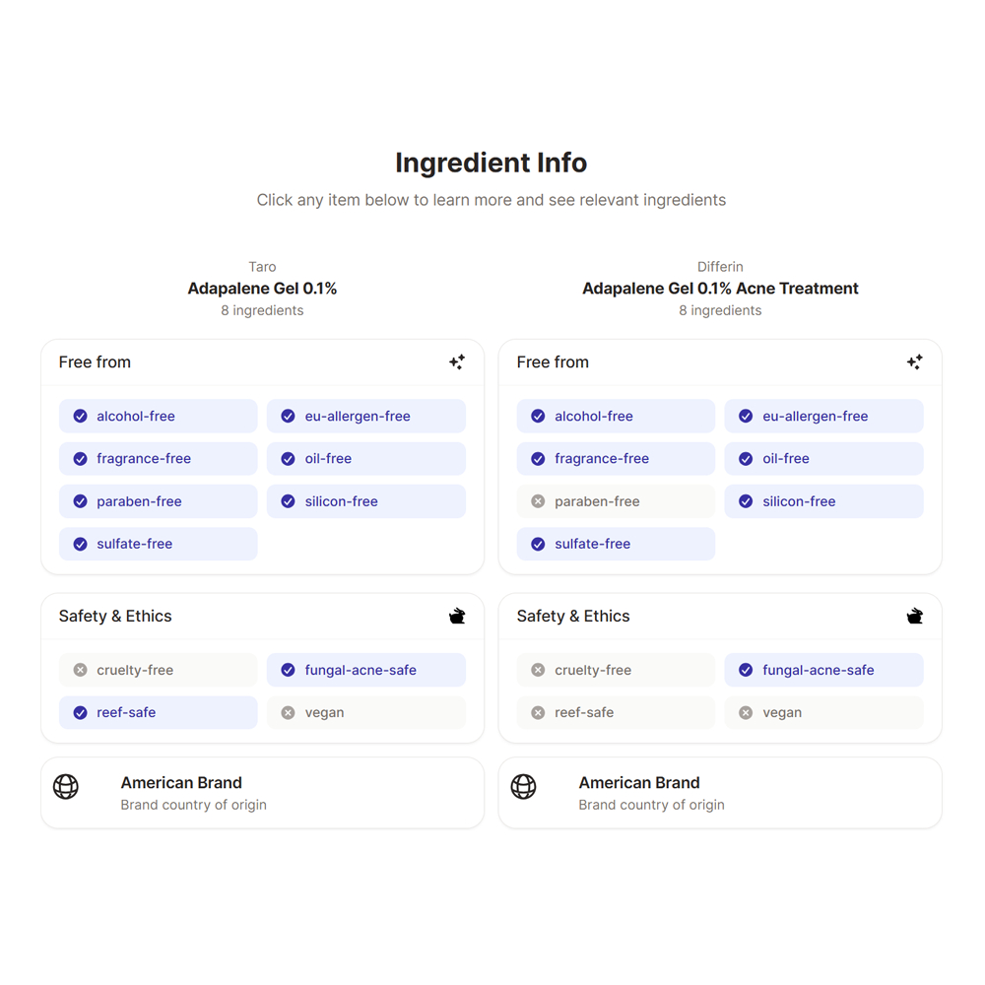Click sparkle icon in Differin Free from card

tap(915, 362)
